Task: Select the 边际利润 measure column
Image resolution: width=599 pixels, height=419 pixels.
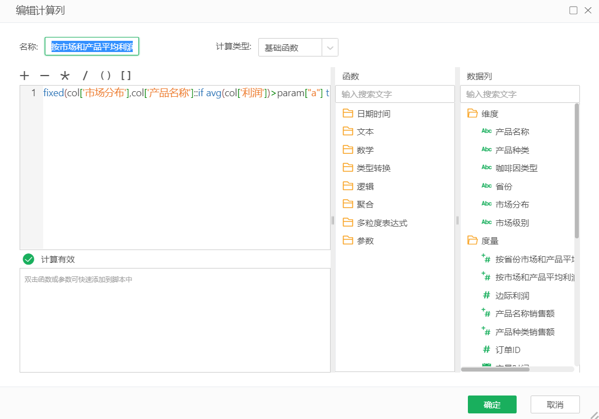Action: click(512, 295)
